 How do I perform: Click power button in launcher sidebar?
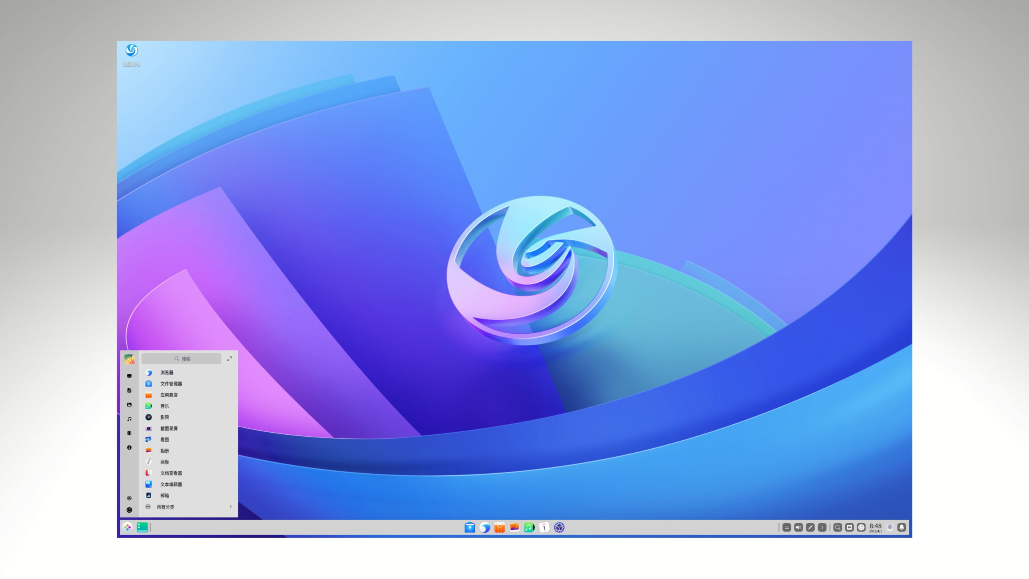[x=129, y=510]
